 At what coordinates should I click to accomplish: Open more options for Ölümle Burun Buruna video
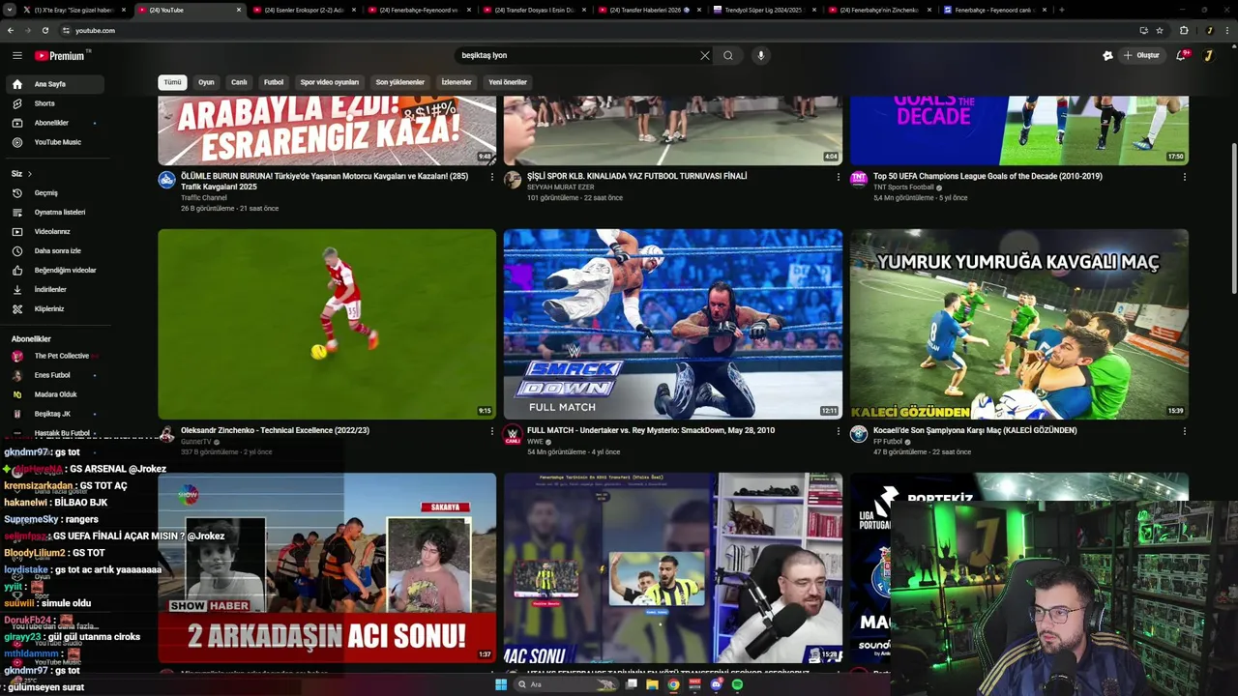(492, 177)
